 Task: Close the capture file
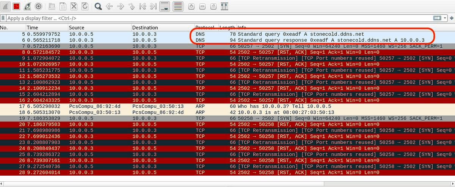(74, 6)
